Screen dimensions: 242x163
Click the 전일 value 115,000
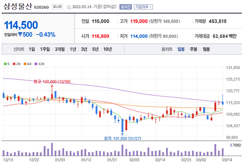(x=100, y=21)
